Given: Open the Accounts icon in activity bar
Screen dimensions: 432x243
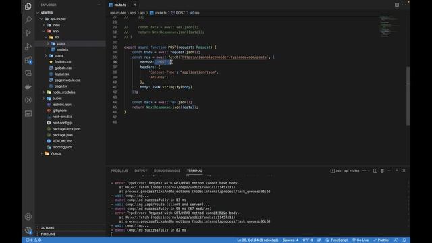Looking at the screenshot, I should [x=28, y=217].
